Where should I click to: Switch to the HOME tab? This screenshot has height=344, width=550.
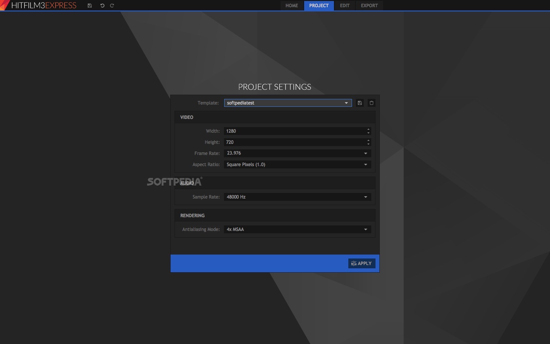[x=291, y=6]
